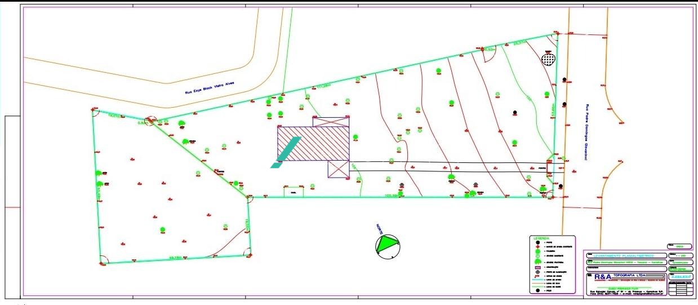Select the dotted hatched circle near the top corner
This screenshot has width=698, height=305.
[x=548, y=58]
